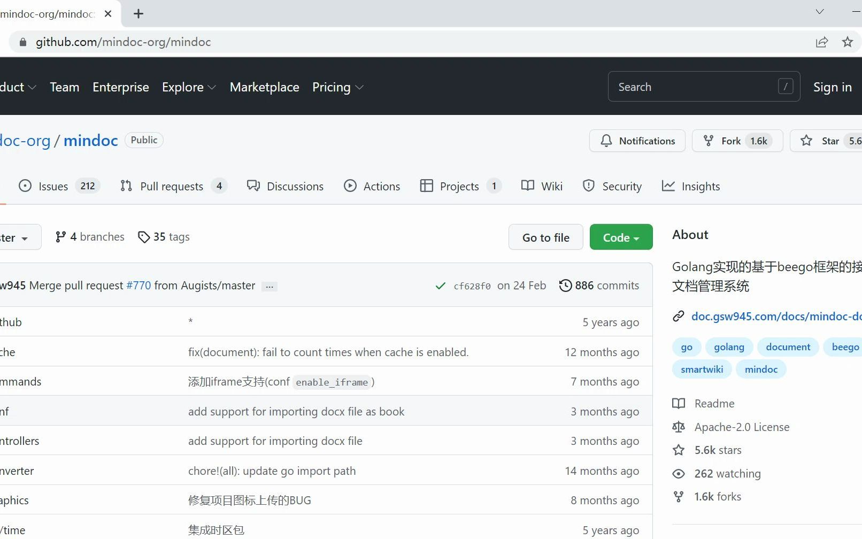Open the tab search chevron in the title bar
The width and height of the screenshot is (862, 539).
[820, 12]
